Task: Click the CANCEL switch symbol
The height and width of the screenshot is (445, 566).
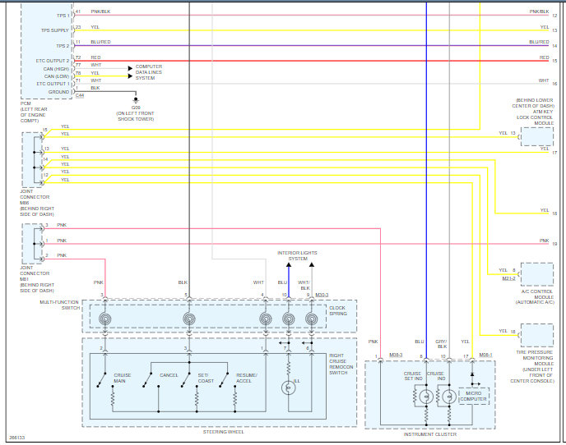Action: [x=147, y=380]
